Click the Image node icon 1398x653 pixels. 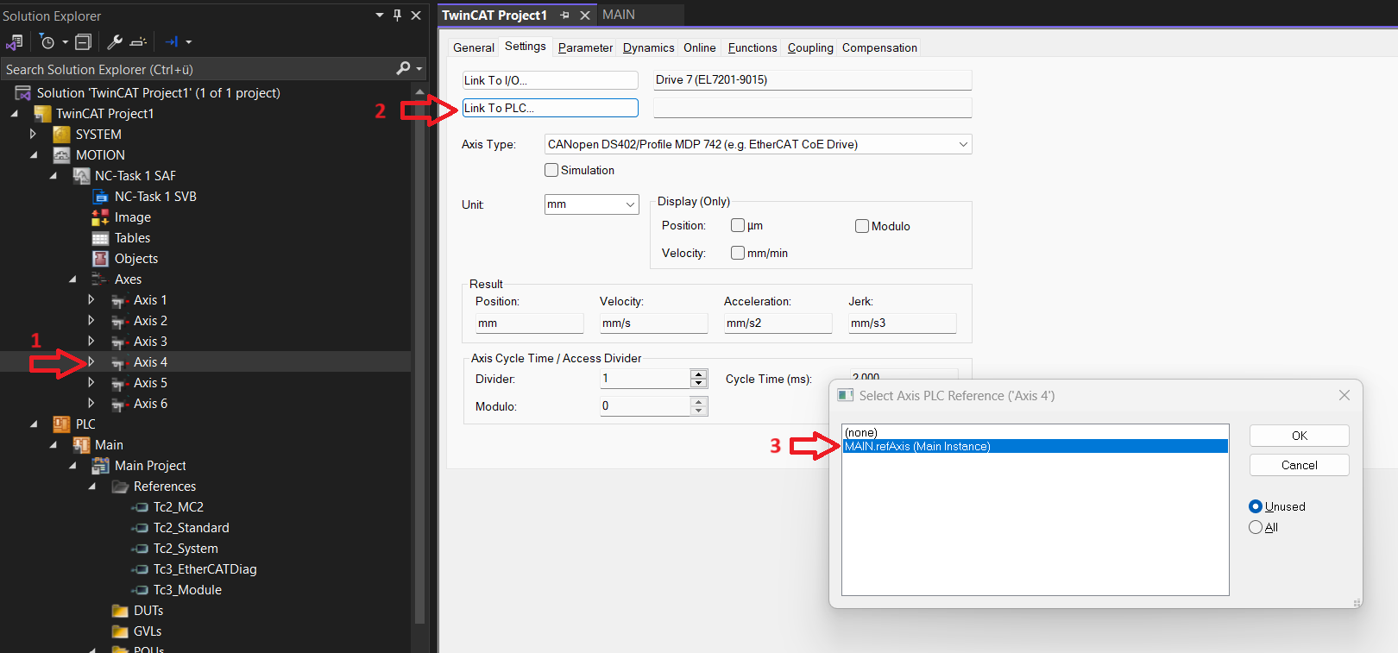pos(100,217)
